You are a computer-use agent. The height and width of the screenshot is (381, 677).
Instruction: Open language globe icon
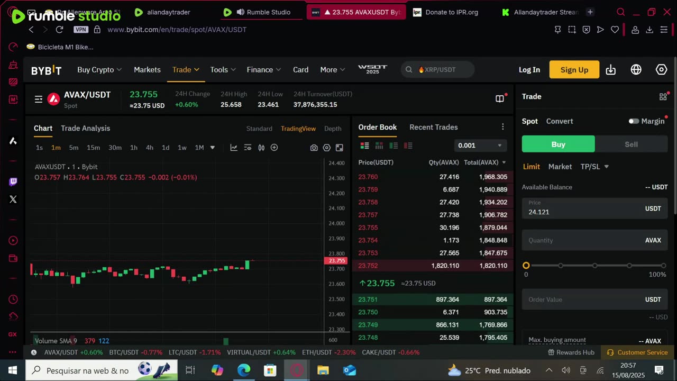click(636, 70)
